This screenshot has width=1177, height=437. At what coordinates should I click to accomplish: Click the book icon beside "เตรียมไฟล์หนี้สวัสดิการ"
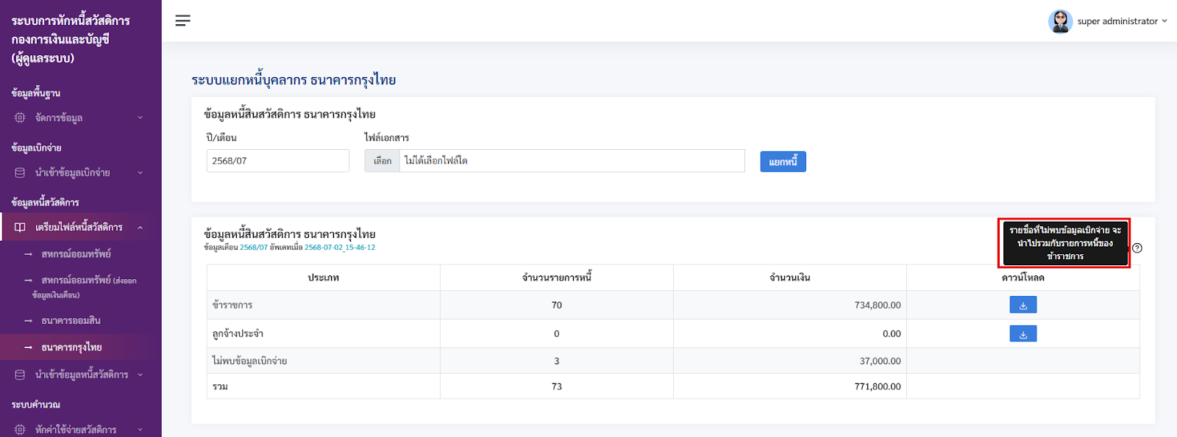tap(20, 227)
